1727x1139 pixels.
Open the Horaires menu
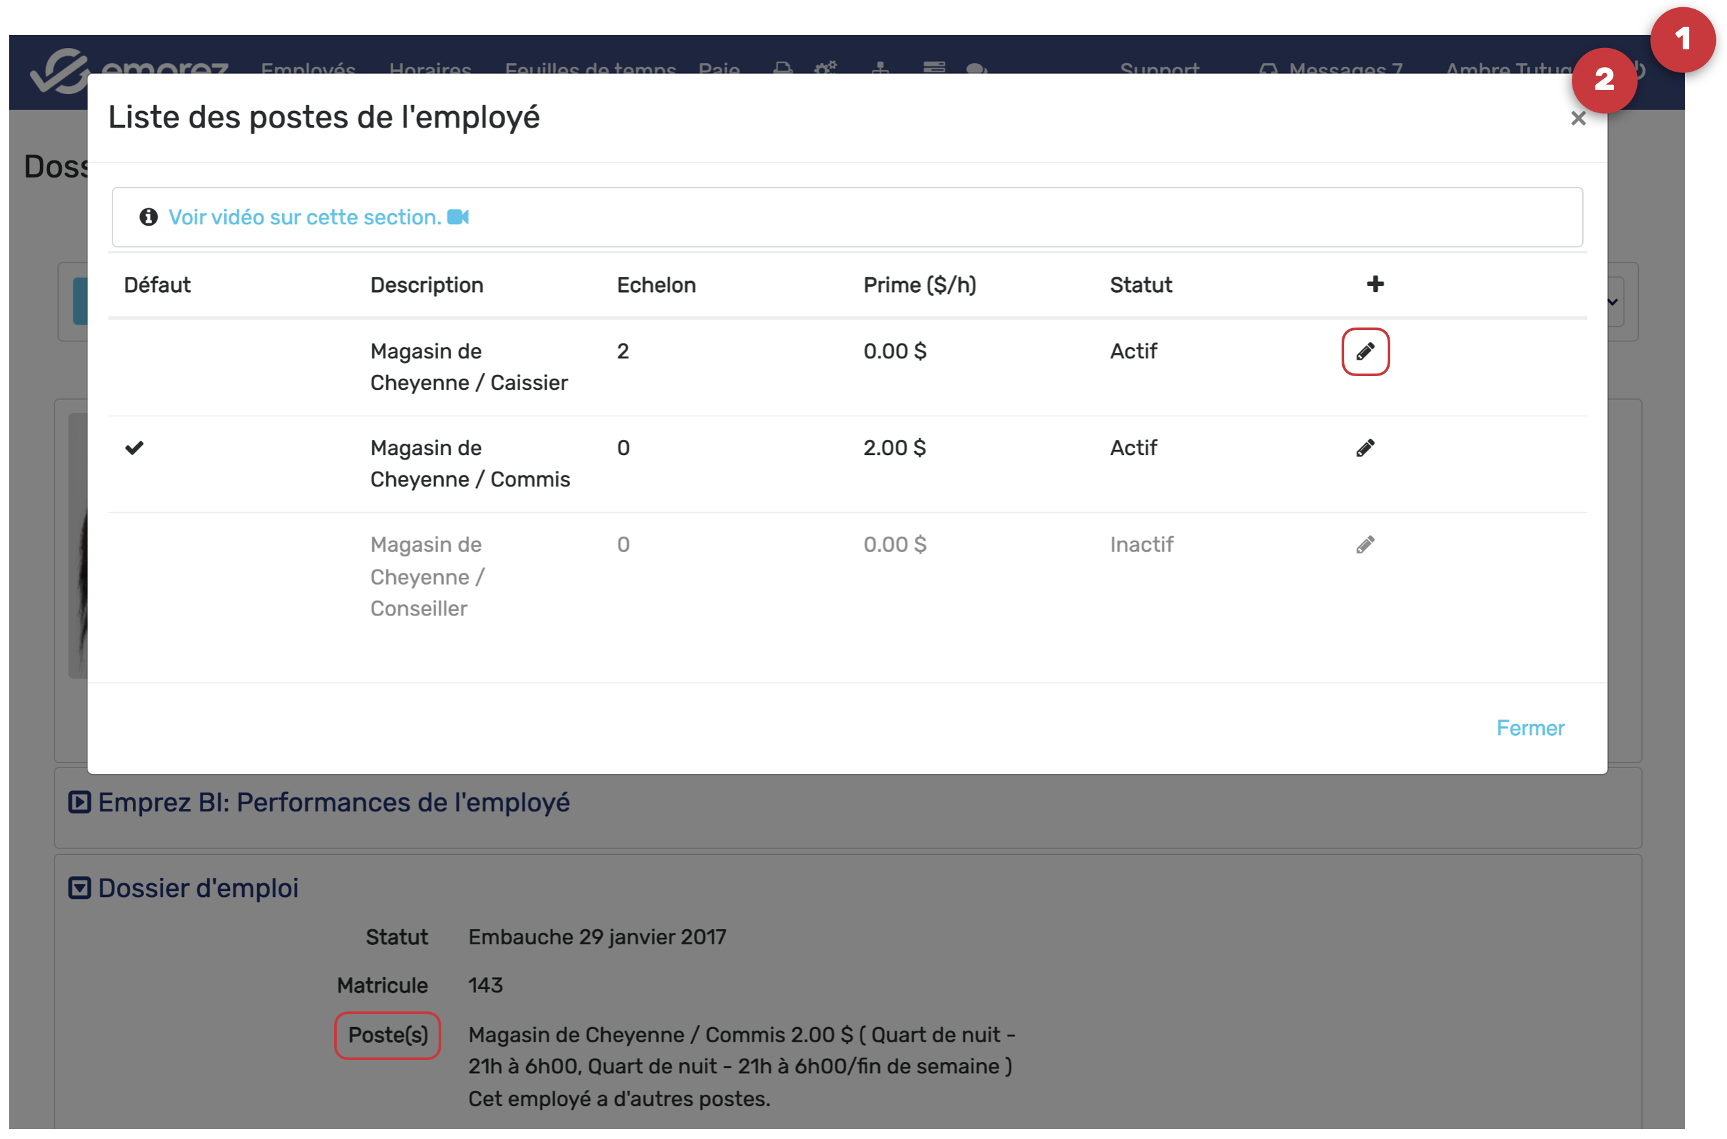pyautogui.click(x=430, y=68)
